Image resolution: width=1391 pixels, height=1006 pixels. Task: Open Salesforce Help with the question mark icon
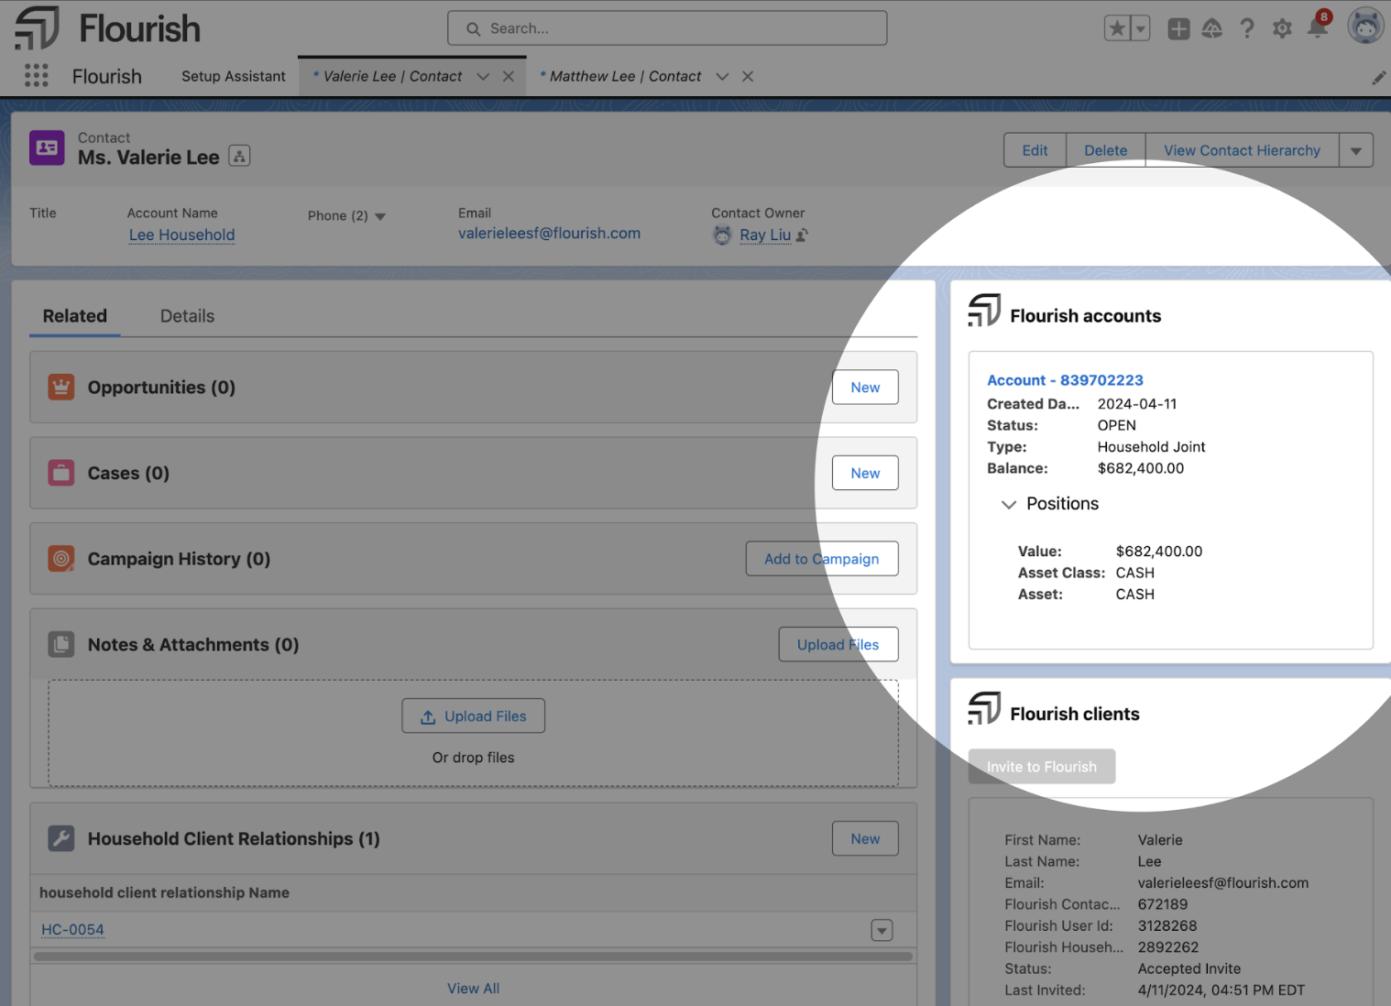[1247, 28]
